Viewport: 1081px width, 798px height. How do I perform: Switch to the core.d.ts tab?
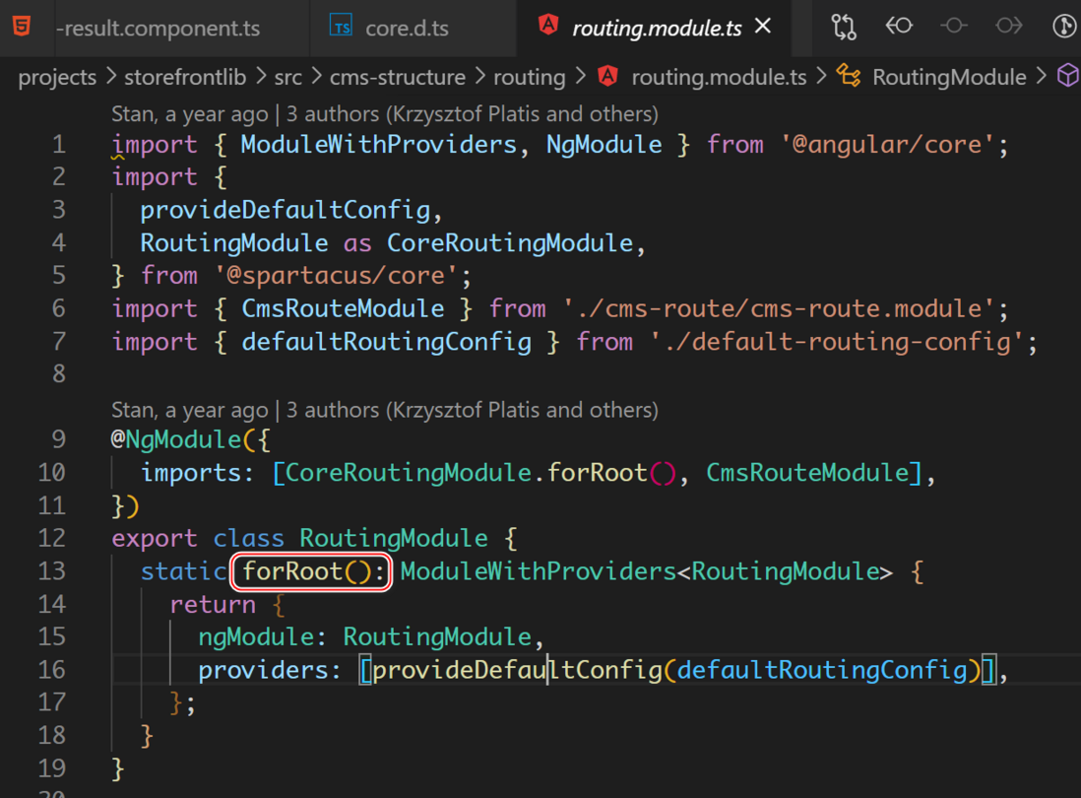click(407, 29)
